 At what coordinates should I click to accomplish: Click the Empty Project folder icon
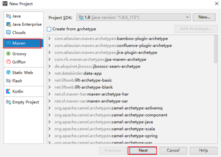[8, 102]
